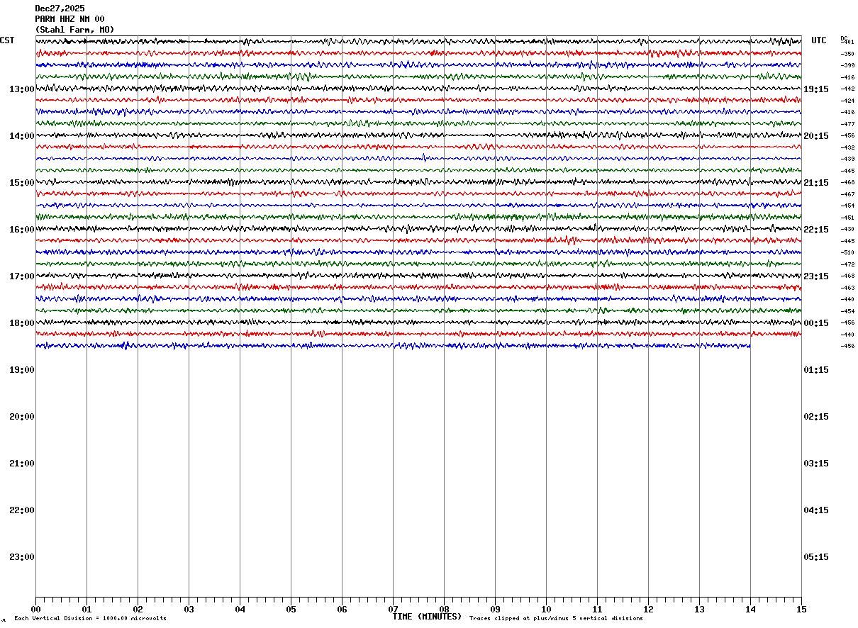
Task: Select the 13:00 CST hour label
Action: pos(21,89)
